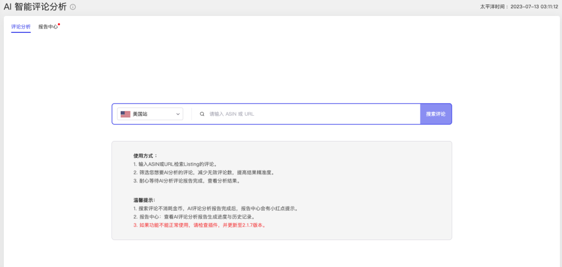This screenshot has height=267, width=562.
Task: Click instruction line 耐心等待AI分析评论报告完成
Action: [x=187, y=181]
